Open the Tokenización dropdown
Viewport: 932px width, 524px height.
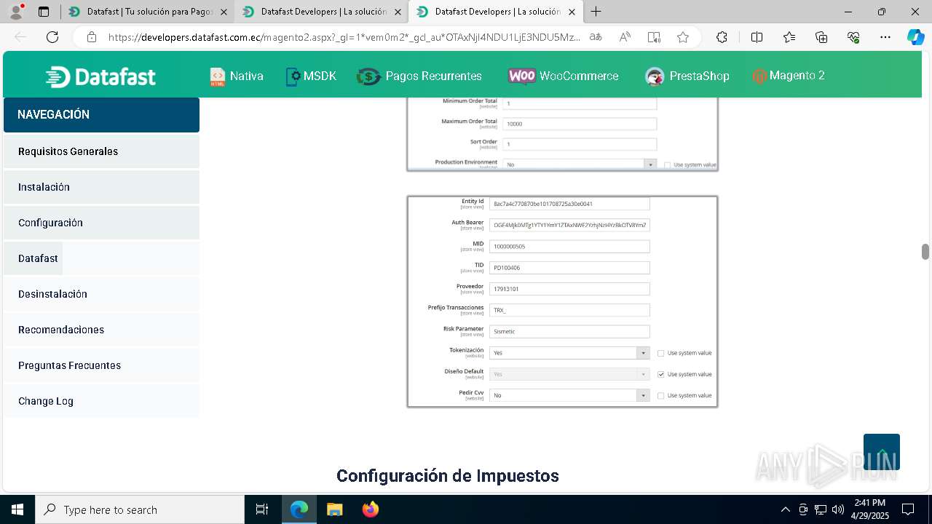569,353
